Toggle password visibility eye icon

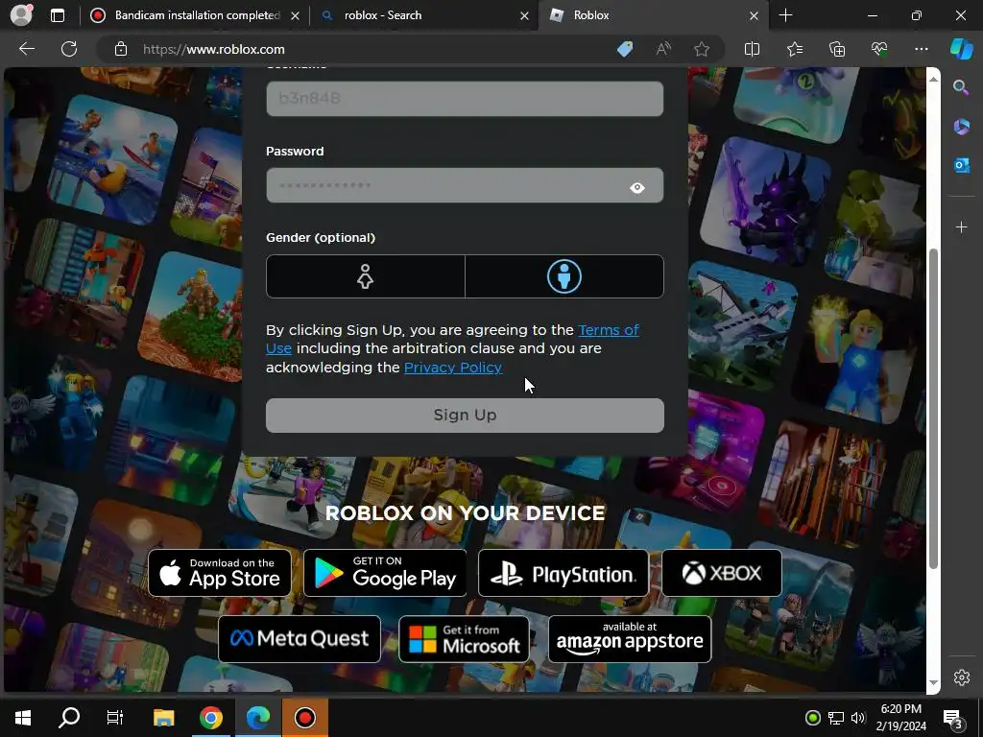pyautogui.click(x=637, y=187)
